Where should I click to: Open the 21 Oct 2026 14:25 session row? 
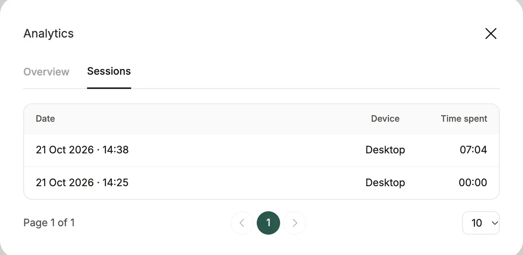pos(261,183)
